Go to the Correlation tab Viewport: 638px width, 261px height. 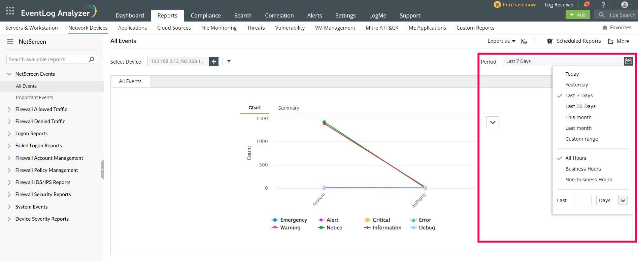click(x=279, y=15)
